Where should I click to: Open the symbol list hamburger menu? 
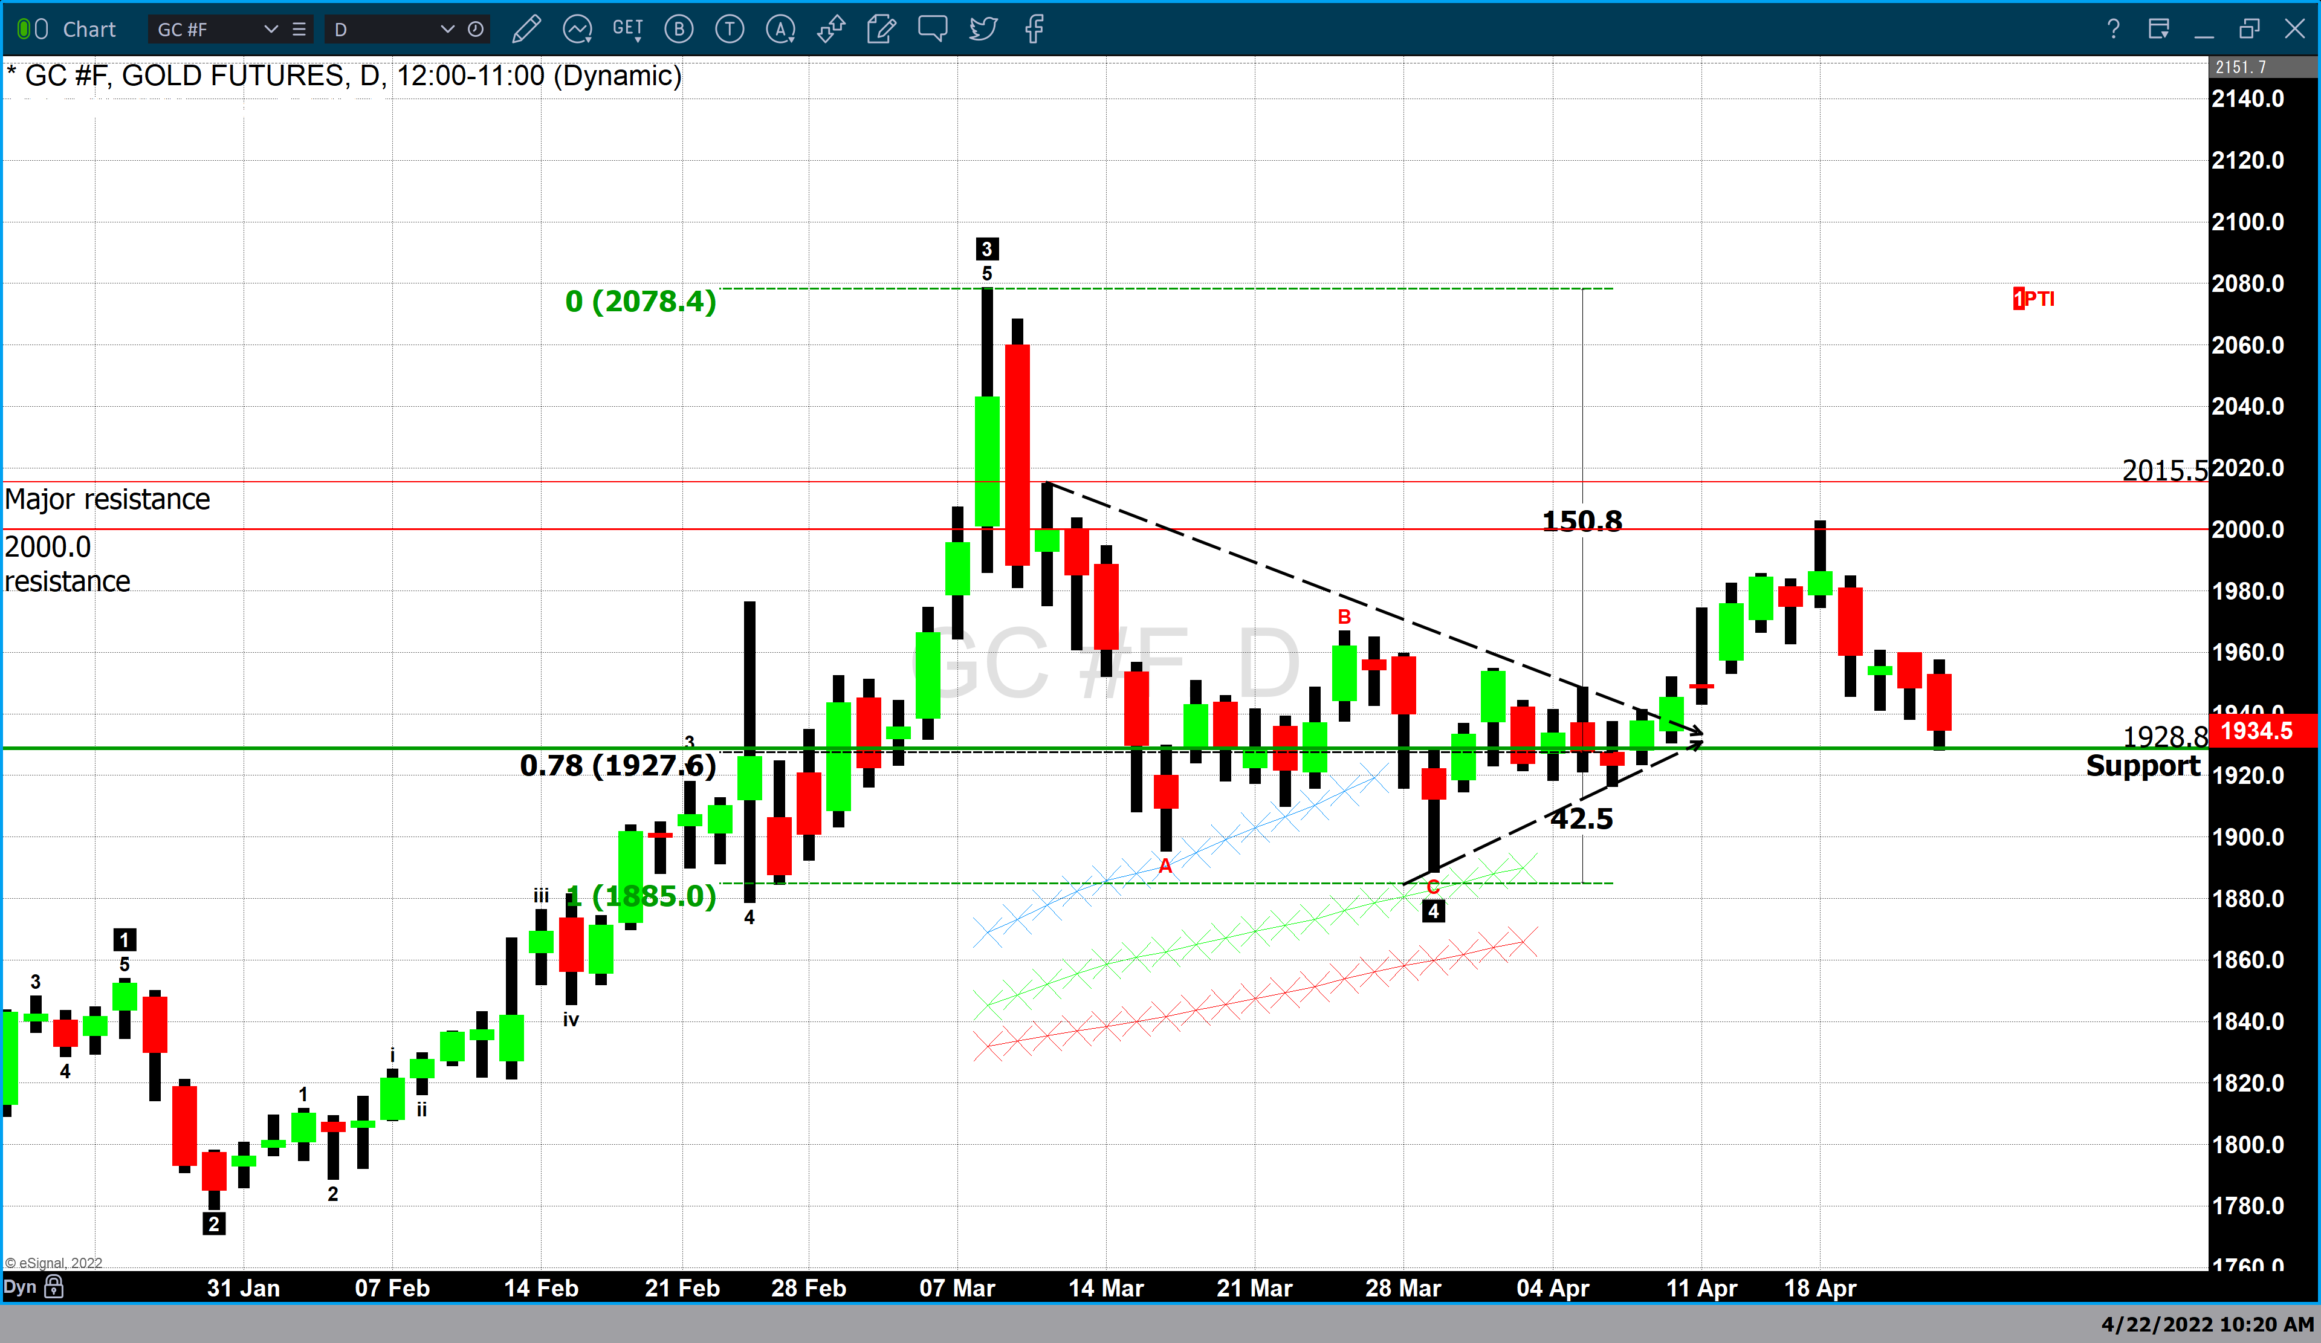click(x=299, y=30)
